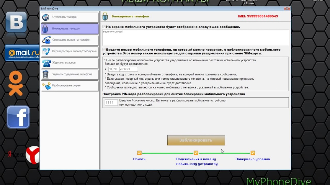
Task: Open the VK desktop shortcut icon
Action: [16, 22]
